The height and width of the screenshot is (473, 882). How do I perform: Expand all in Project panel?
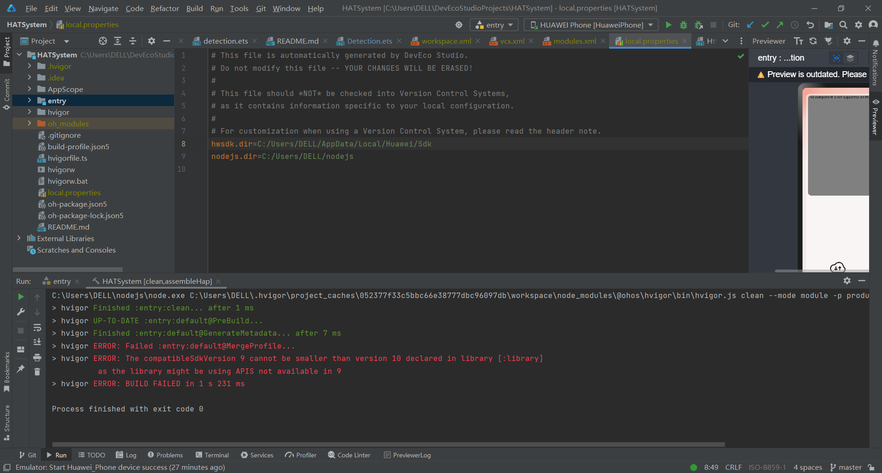(x=118, y=41)
